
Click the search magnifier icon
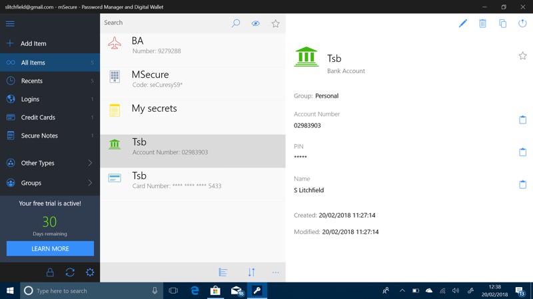coord(236,23)
